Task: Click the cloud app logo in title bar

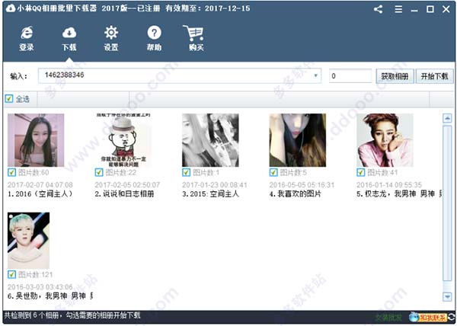Action: pos(11,8)
